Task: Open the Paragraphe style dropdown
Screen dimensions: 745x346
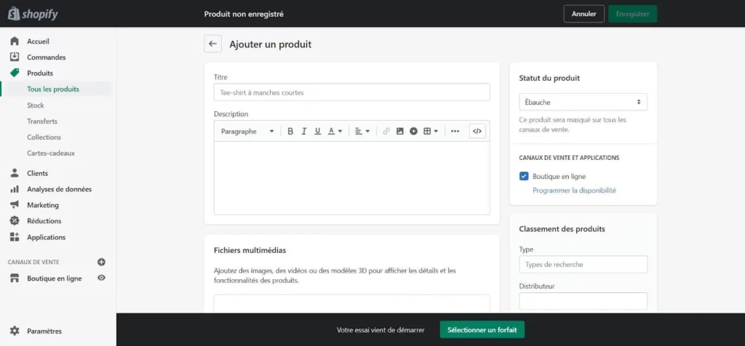Action: click(247, 132)
